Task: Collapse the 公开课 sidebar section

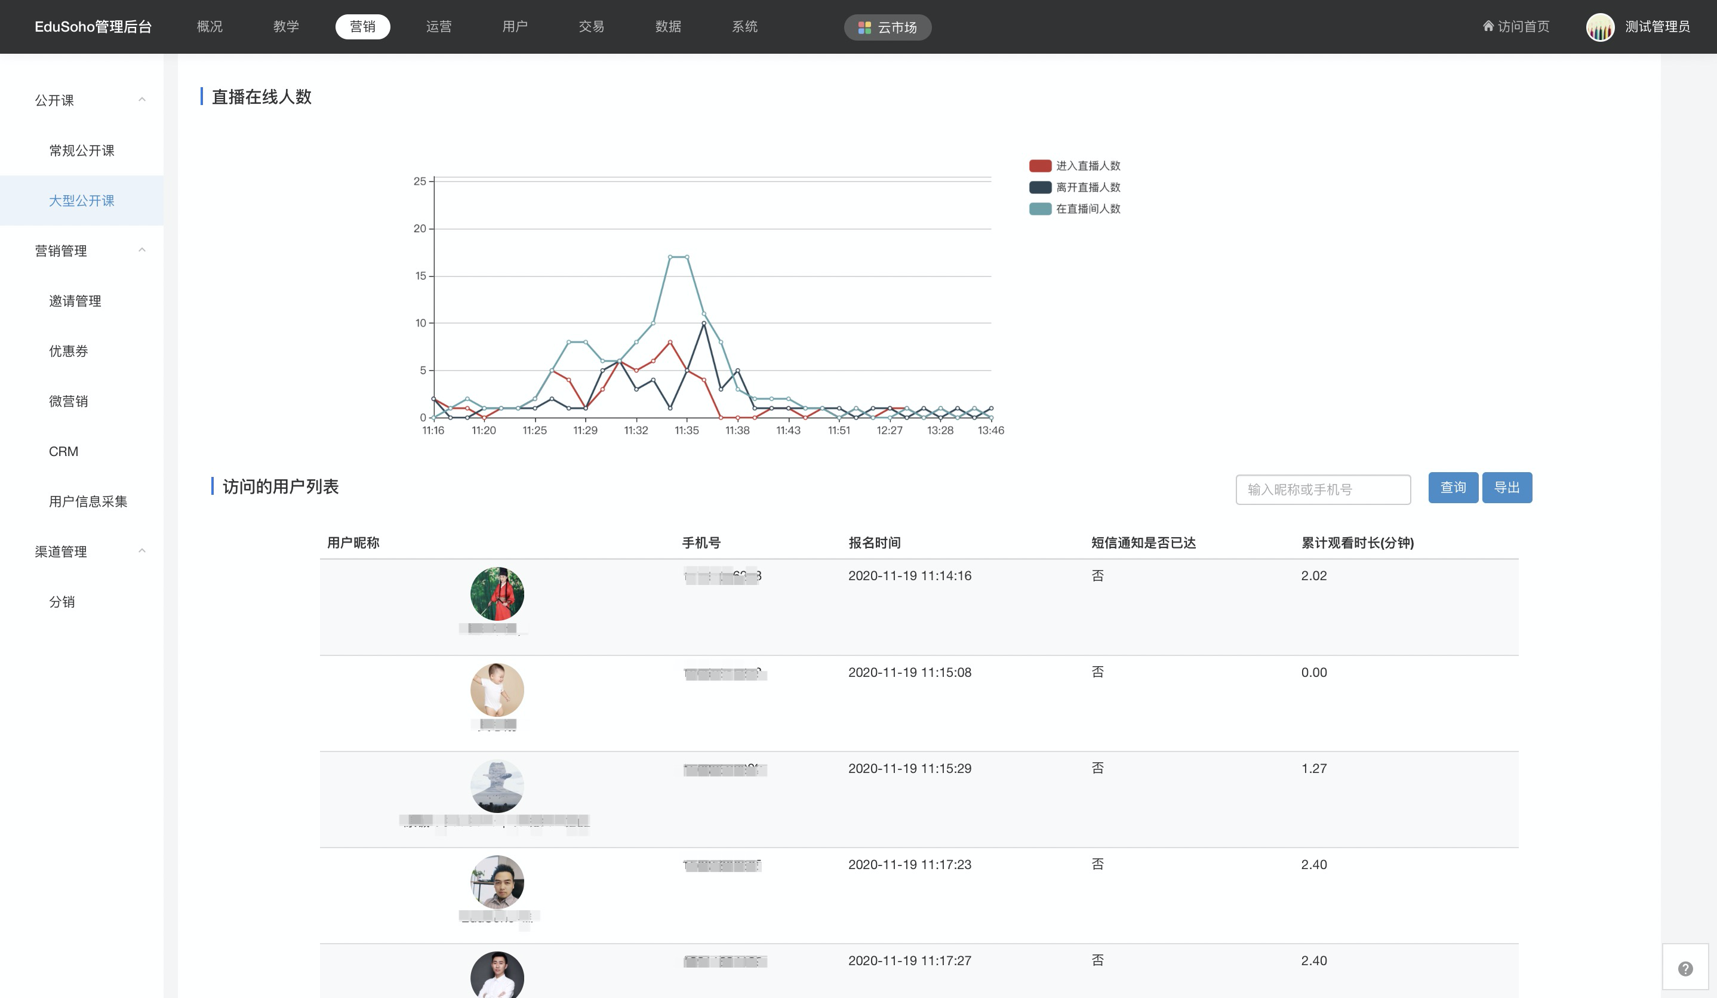Action: tap(141, 100)
